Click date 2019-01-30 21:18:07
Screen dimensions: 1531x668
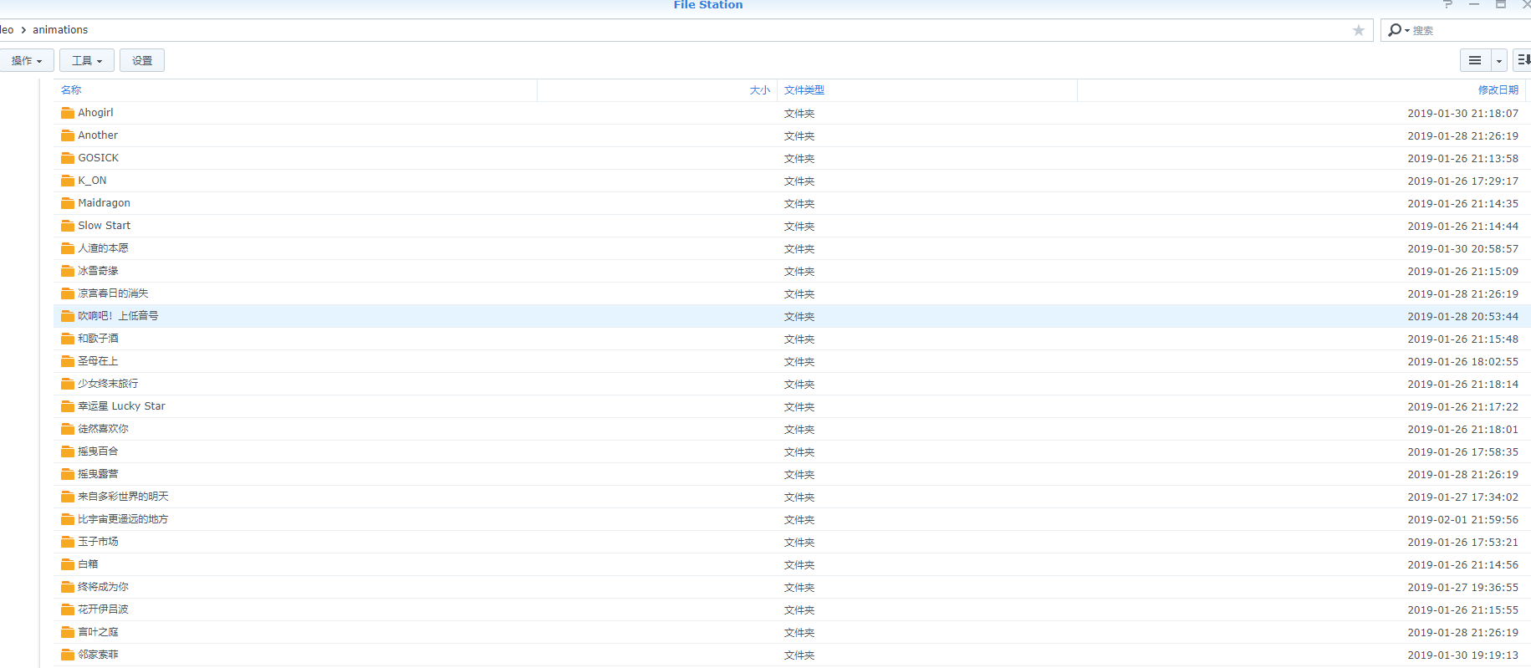click(x=1462, y=114)
